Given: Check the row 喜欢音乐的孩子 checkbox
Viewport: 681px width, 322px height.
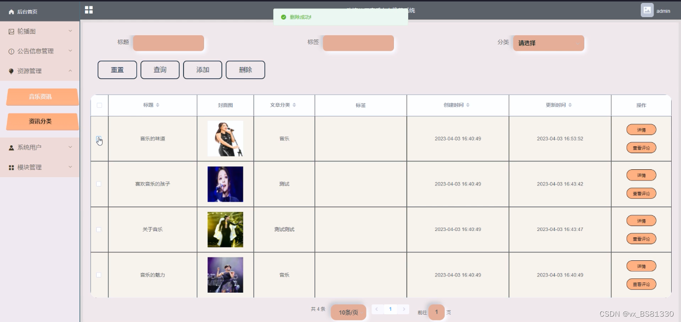Looking at the screenshot, I should [99, 184].
